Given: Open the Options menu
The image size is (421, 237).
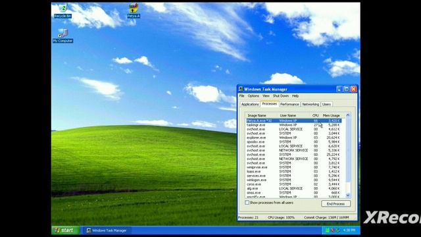Looking at the screenshot, I should pyautogui.click(x=253, y=96).
